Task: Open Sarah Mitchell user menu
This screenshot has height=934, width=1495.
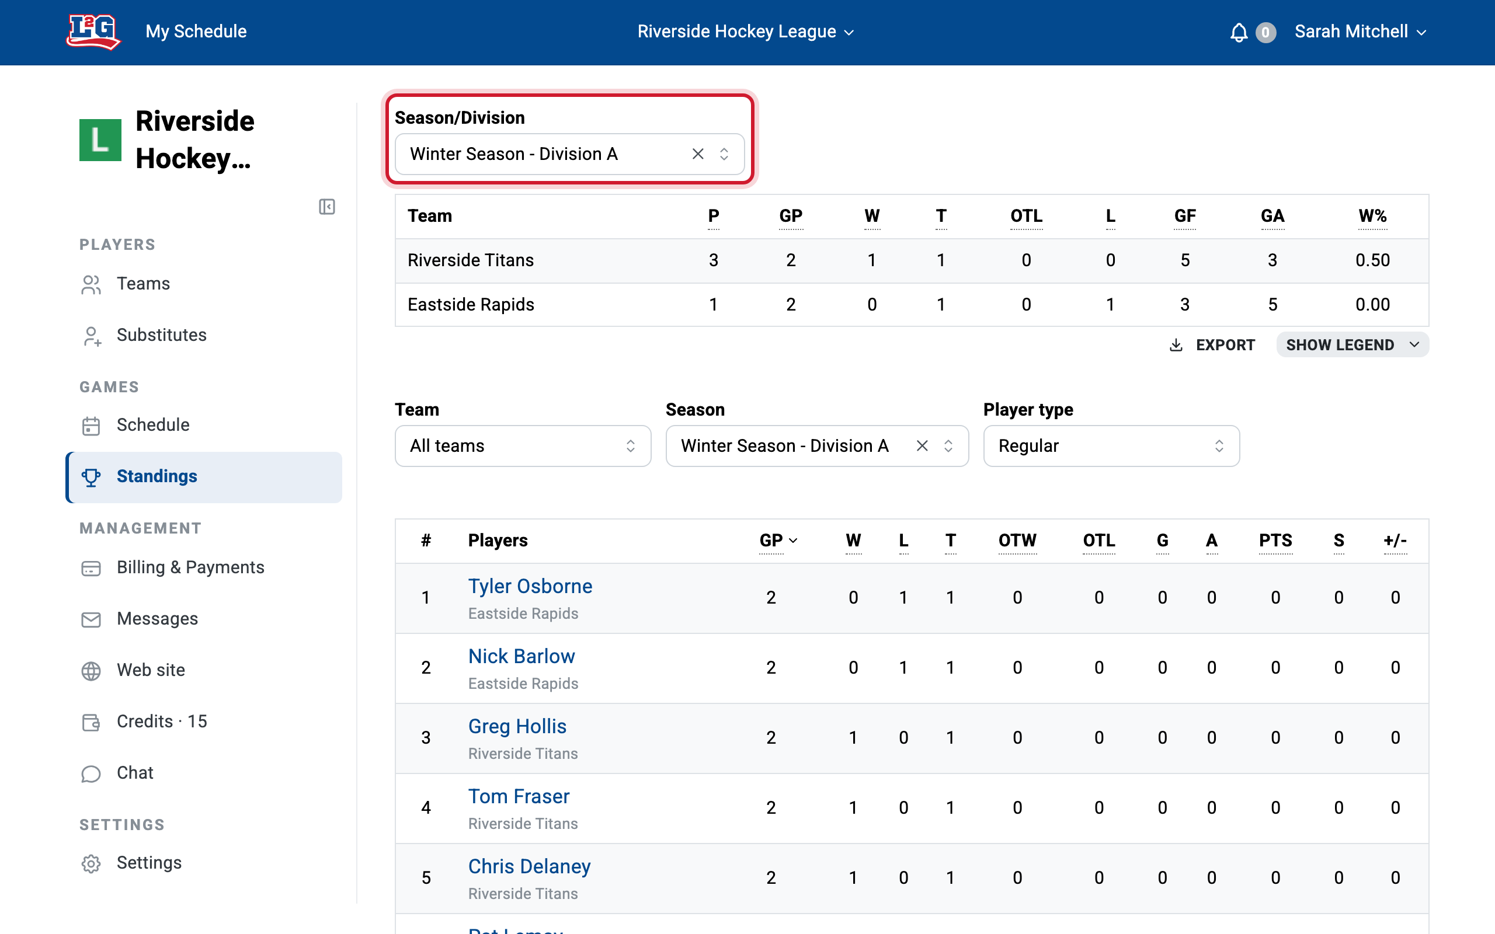Action: click(x=1360, y=32)
